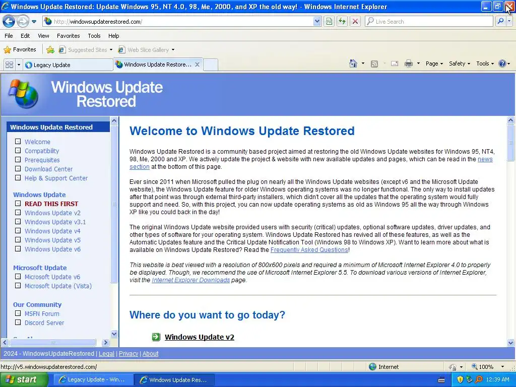
Task: Click the Privacy footer link
Action: coord(128,353)
